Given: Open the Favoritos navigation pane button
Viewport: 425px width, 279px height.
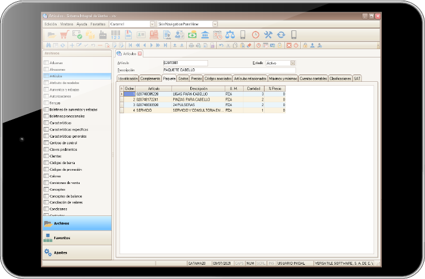Looking at the screenshot, I should click(x=77, y=238).
